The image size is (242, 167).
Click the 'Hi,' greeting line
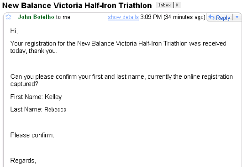[14, 31]
